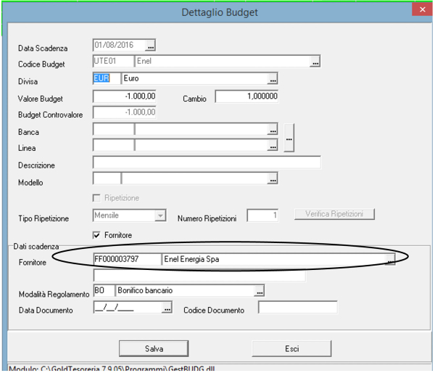Open the Data Documento date picker button
The image size is (435, 373).
(167, 309)
